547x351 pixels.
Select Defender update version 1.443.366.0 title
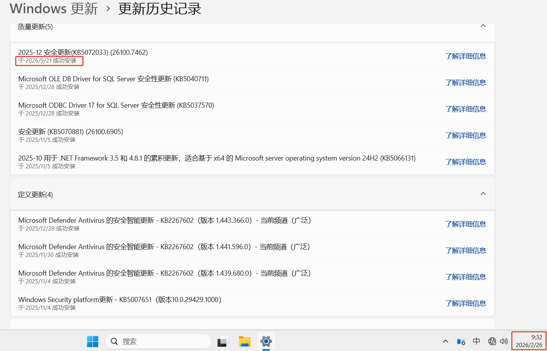tap(165, 220)
